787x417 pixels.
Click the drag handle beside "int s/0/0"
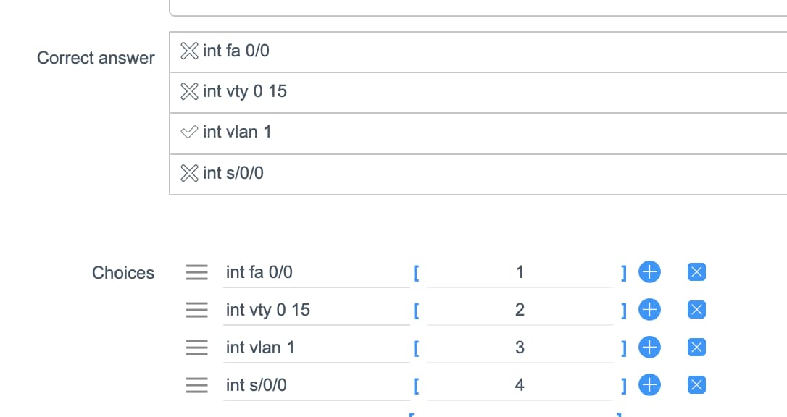(x=196, y=385)
